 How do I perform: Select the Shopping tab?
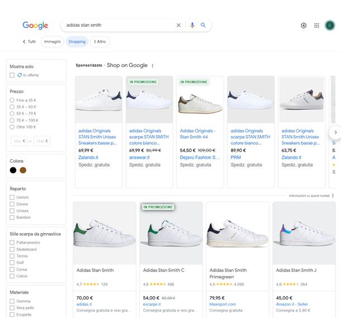tap(77, 41)
